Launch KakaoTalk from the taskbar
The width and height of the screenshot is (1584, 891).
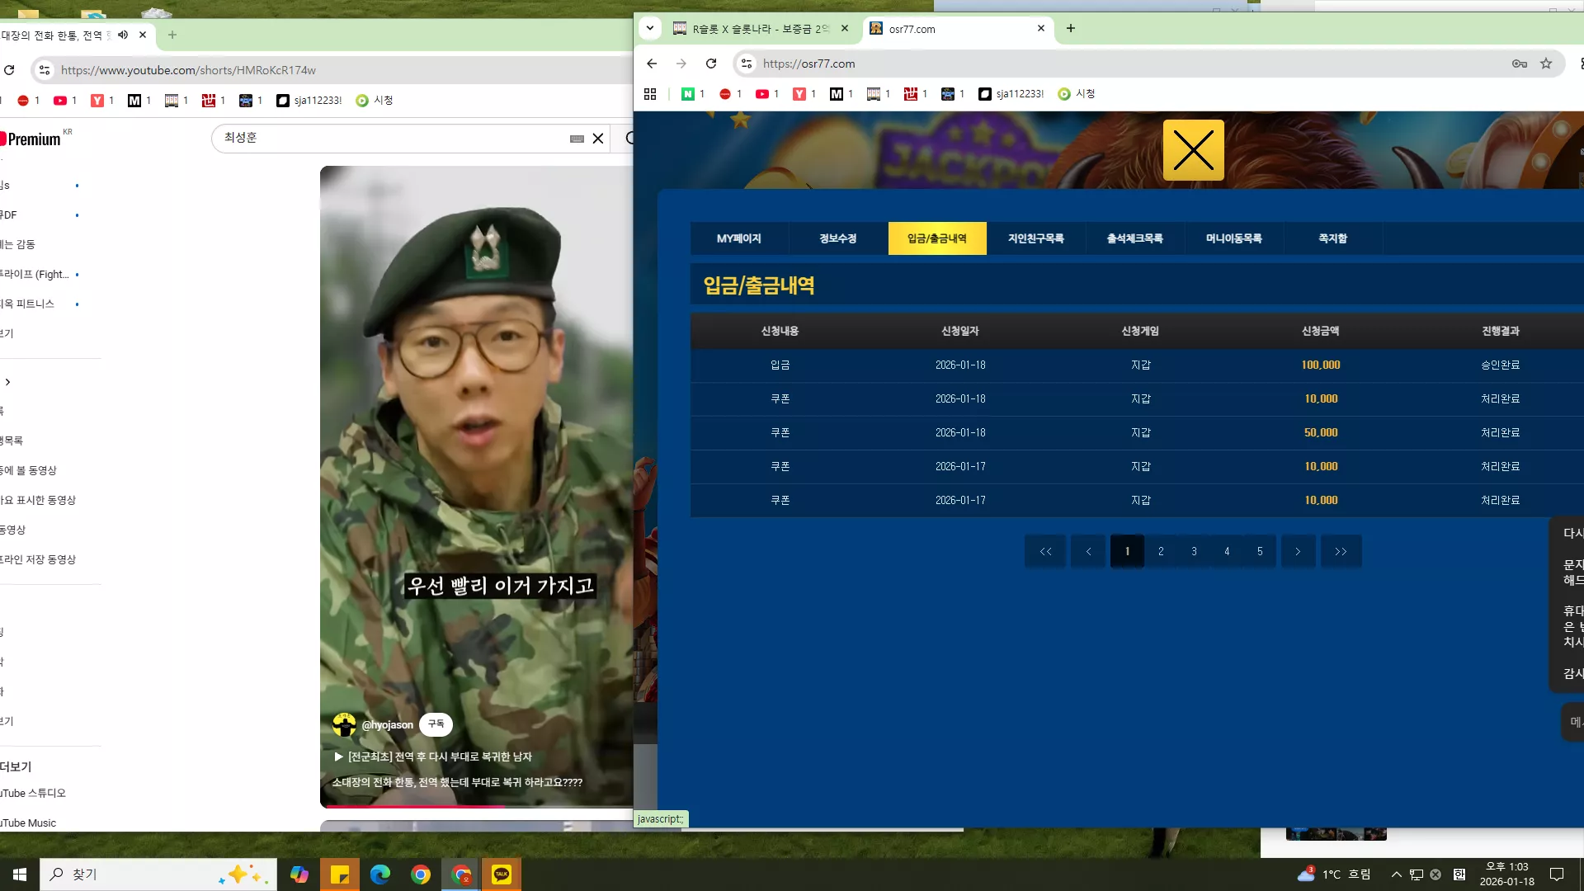[501, 874]
